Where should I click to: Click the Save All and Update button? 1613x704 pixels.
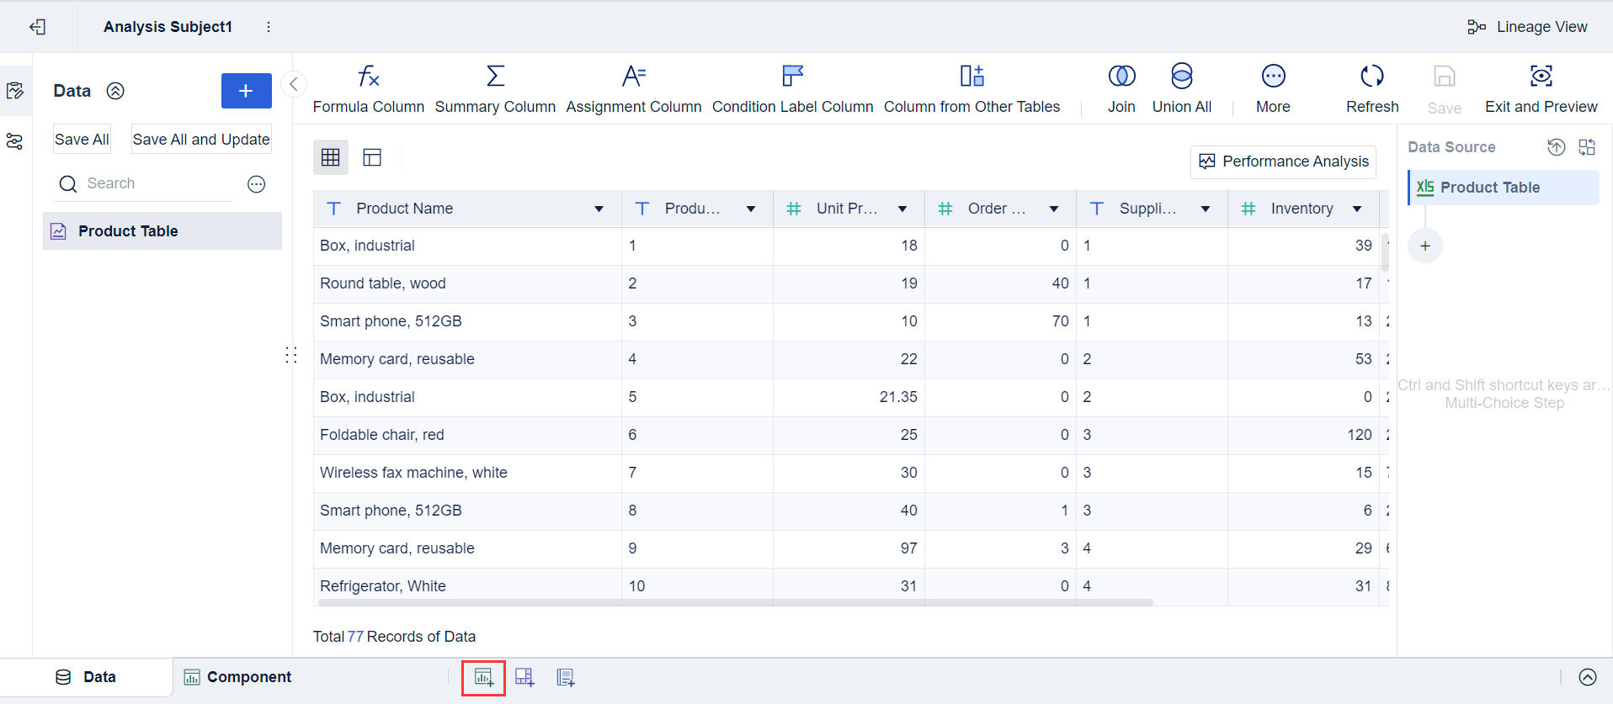point(201,140)
